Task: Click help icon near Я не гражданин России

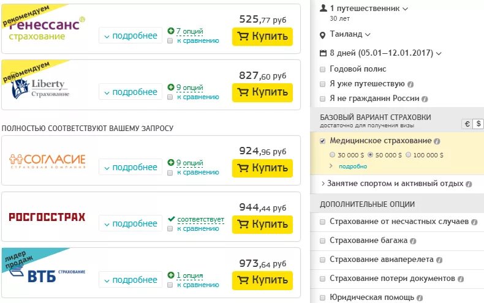Action: [x=425, y=99]
